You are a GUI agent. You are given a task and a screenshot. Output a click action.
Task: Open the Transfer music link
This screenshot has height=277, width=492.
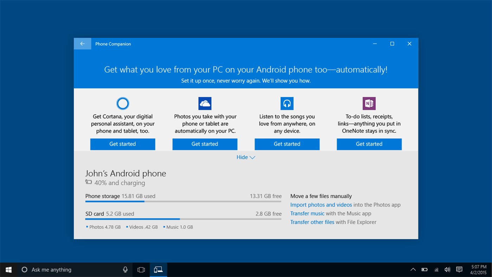click(307, 213)
